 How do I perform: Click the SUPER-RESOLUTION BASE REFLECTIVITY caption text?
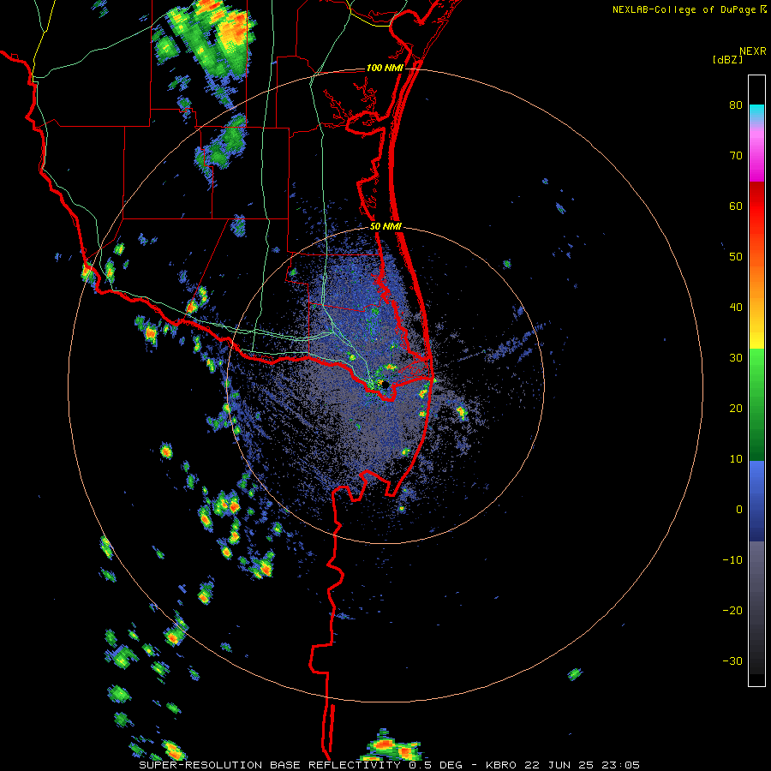click(270, 765)
